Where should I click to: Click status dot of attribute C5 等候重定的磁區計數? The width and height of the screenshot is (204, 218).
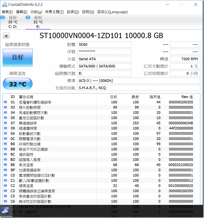[x=5, y=196]
